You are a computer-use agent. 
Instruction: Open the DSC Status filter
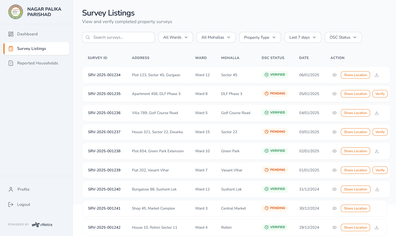click(x=343, y=37)
